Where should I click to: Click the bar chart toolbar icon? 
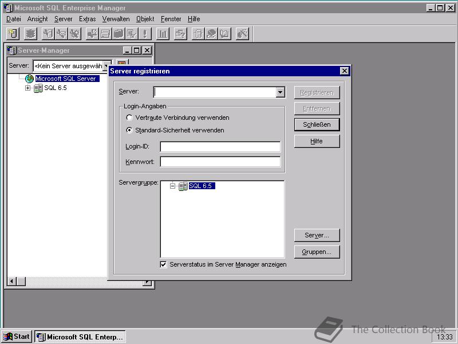(x=163, y=34)
